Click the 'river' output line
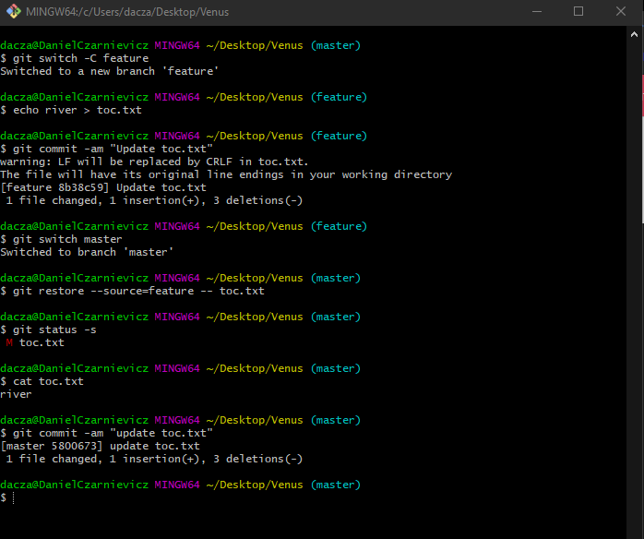 pos(16,394)
